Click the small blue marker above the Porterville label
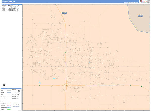 pos(89,63)
